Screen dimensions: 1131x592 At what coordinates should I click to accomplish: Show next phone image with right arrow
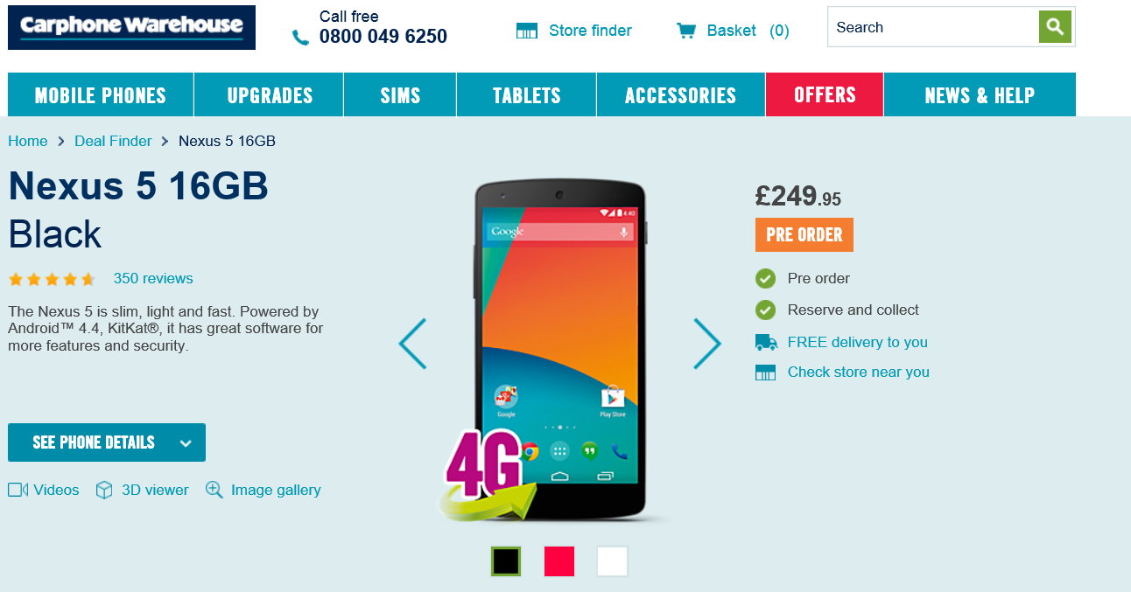(x=707, y=344)
